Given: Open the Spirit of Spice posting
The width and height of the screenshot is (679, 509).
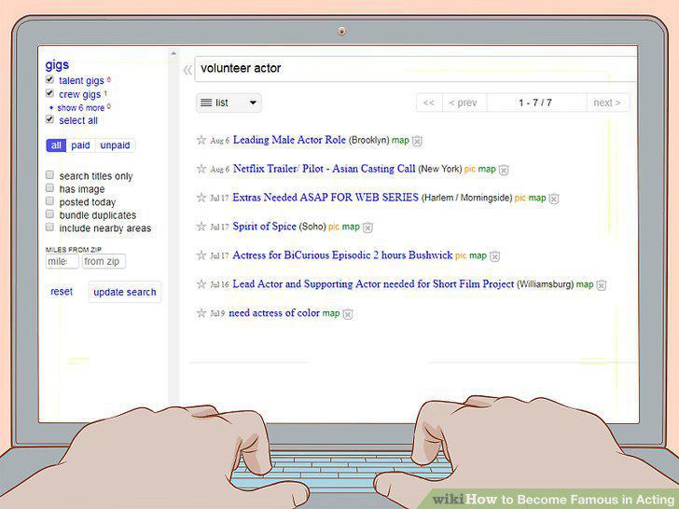Looking at the screenshot, I should tap(265, 227).
